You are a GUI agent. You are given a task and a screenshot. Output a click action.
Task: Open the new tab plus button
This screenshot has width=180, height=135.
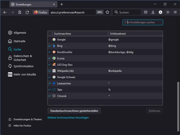pos(62,4)
